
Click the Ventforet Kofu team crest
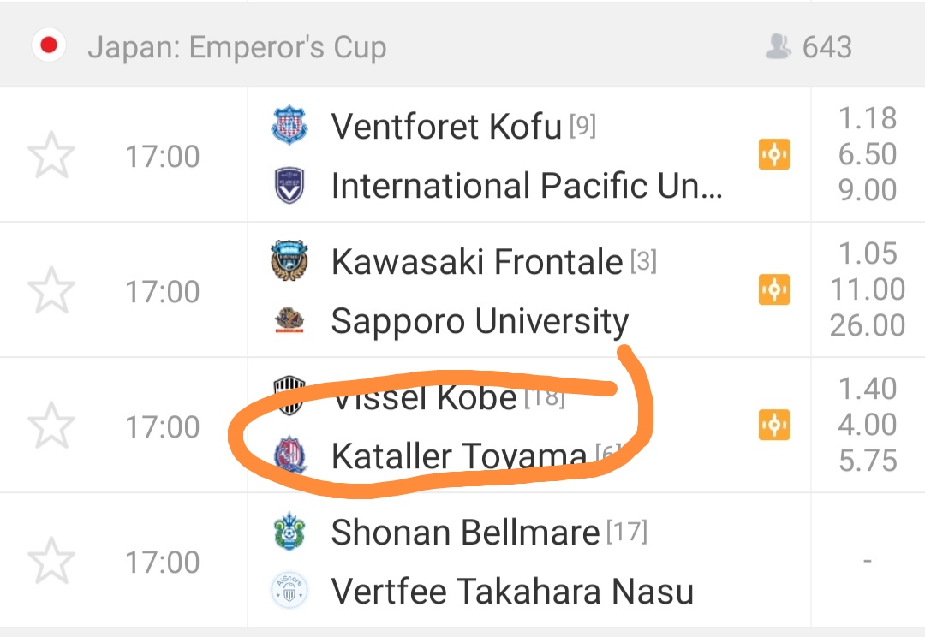point(289,127)
